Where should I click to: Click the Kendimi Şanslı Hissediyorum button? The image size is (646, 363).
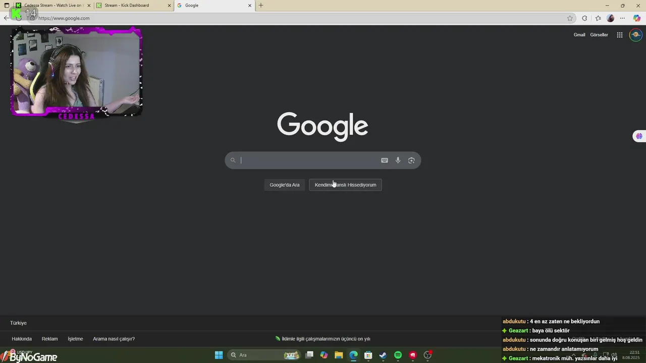tap(346, 185)
